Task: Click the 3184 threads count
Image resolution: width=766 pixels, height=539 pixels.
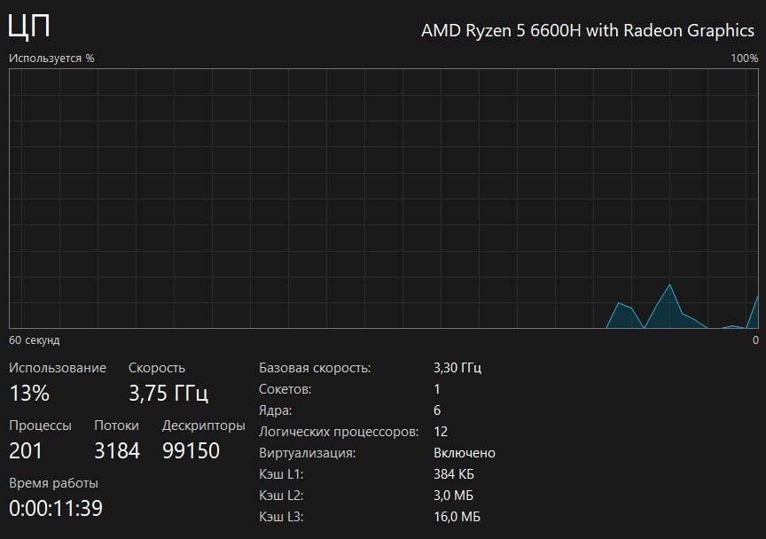Action: click(x=117, y=450)
